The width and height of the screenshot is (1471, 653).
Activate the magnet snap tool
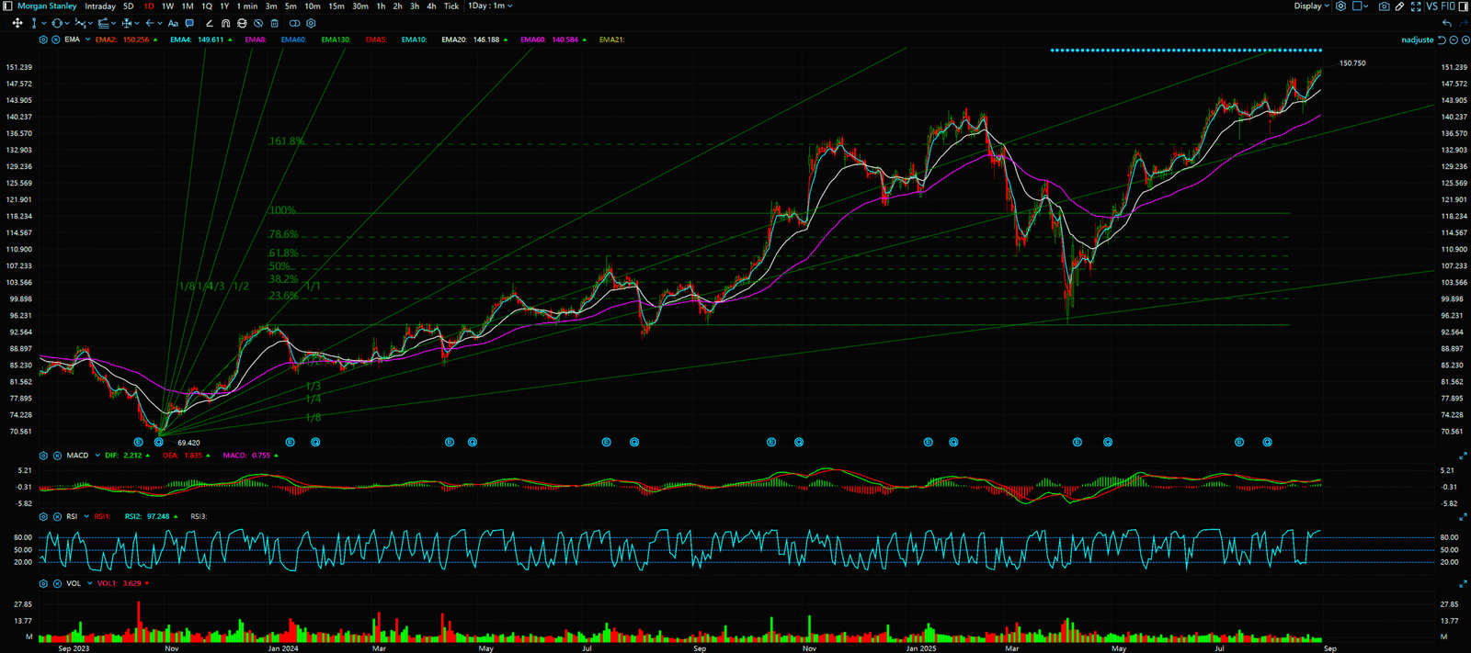pos(225,23)
